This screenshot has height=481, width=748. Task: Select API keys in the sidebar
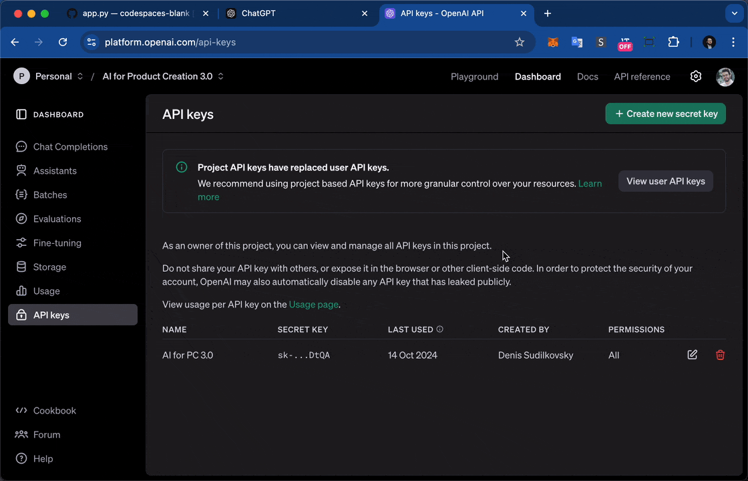[x=73, y=315]
